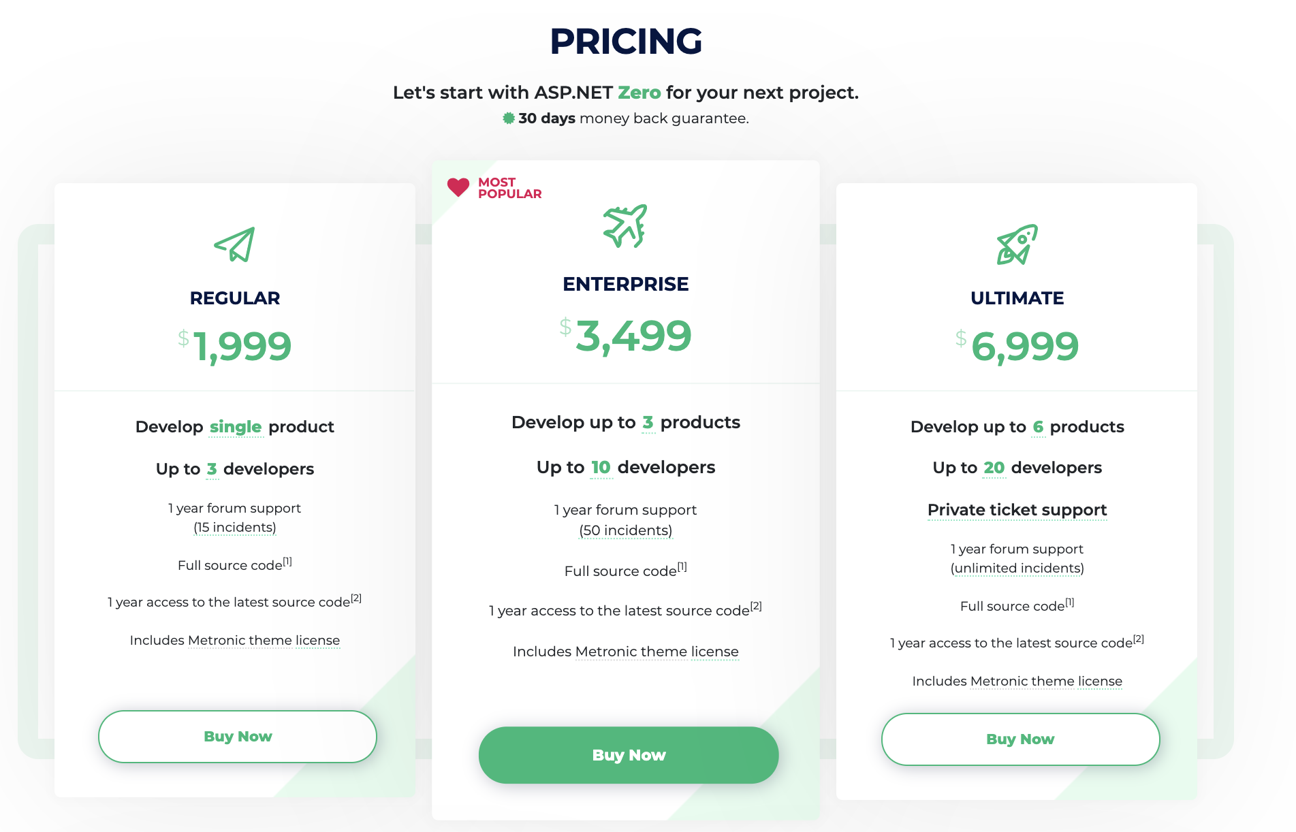Click footnote [2] in Ultimate latest source code
The width and height of the screenshot is (1296, 832).
coord(1139,639)
